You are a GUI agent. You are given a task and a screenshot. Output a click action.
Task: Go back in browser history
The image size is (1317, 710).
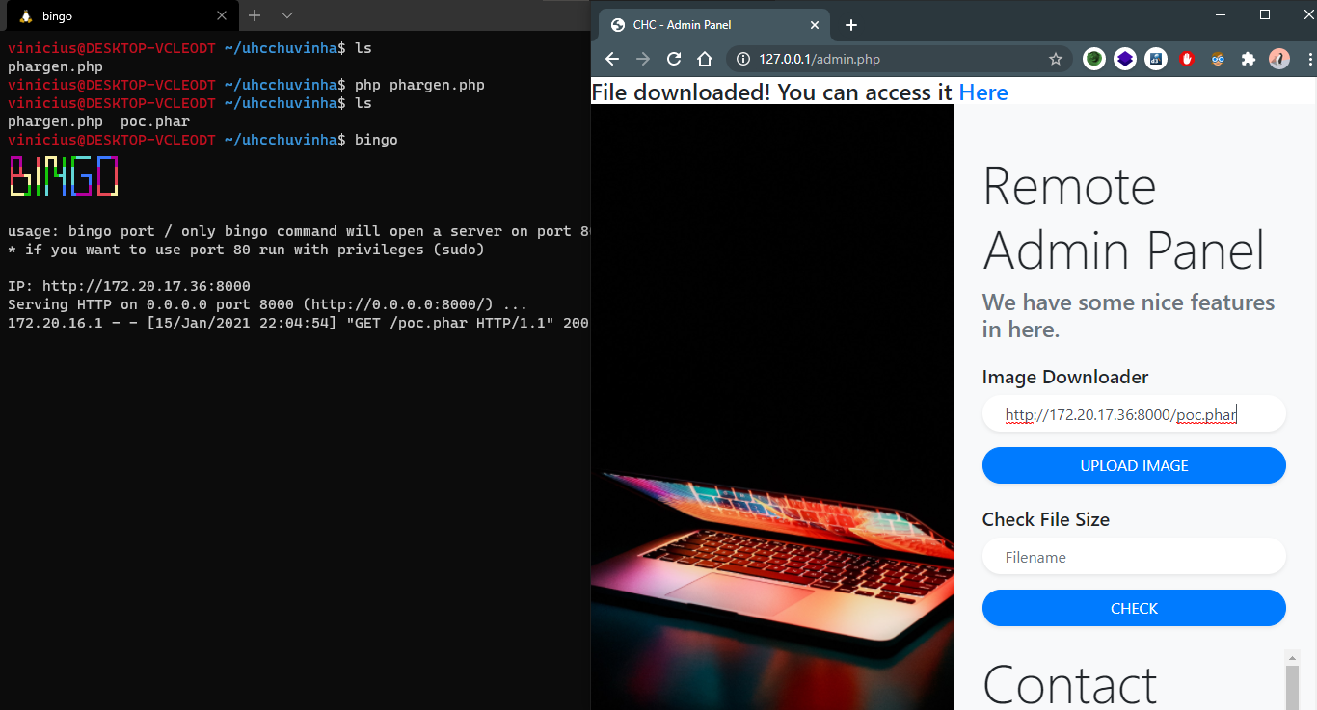click(611, 59)
